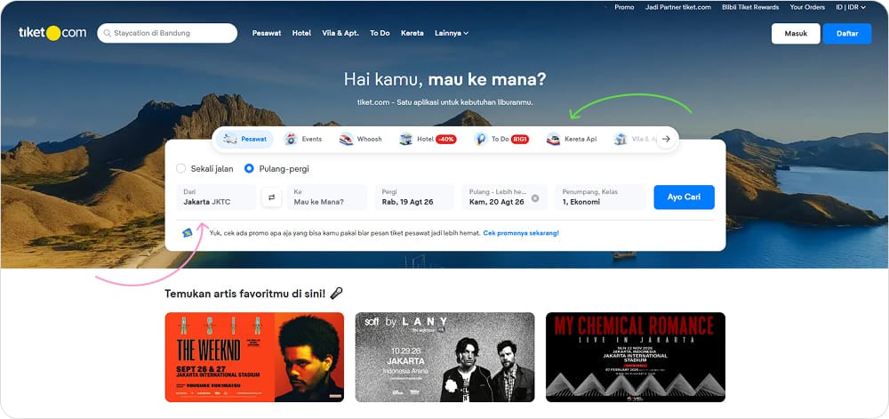The width and height of the screenshot is (889, 419).
Task: Click the promo ticket icon
Action: [187, 232]
